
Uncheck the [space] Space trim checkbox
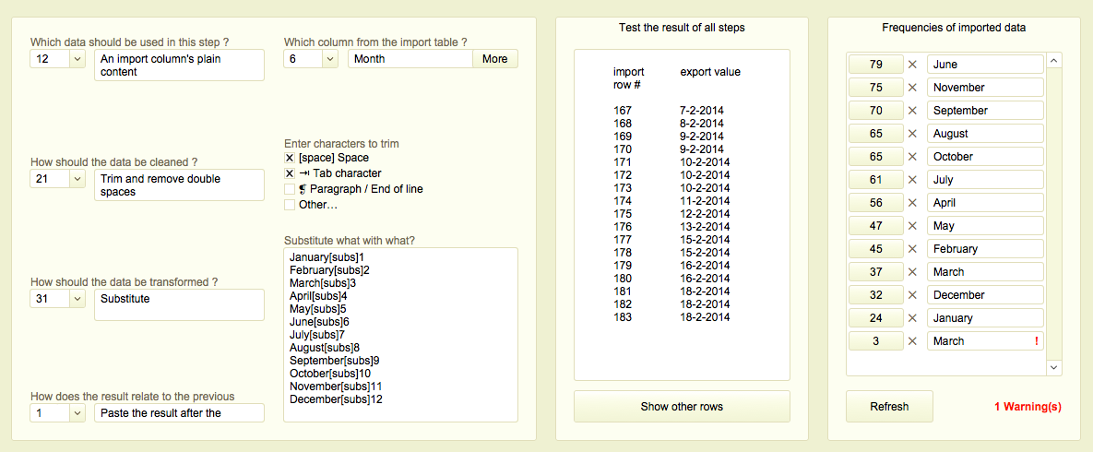pyautogui.click(x=290, y=158)
